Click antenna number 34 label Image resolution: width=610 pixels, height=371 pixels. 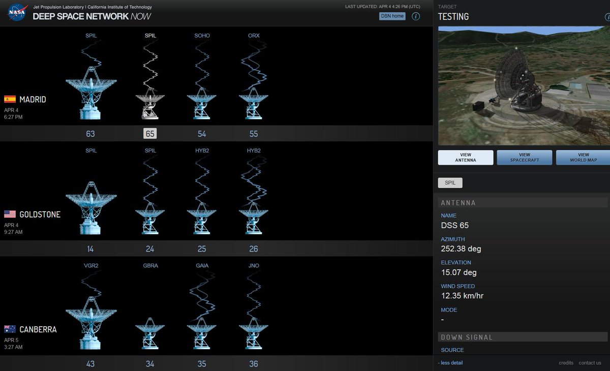150,363
